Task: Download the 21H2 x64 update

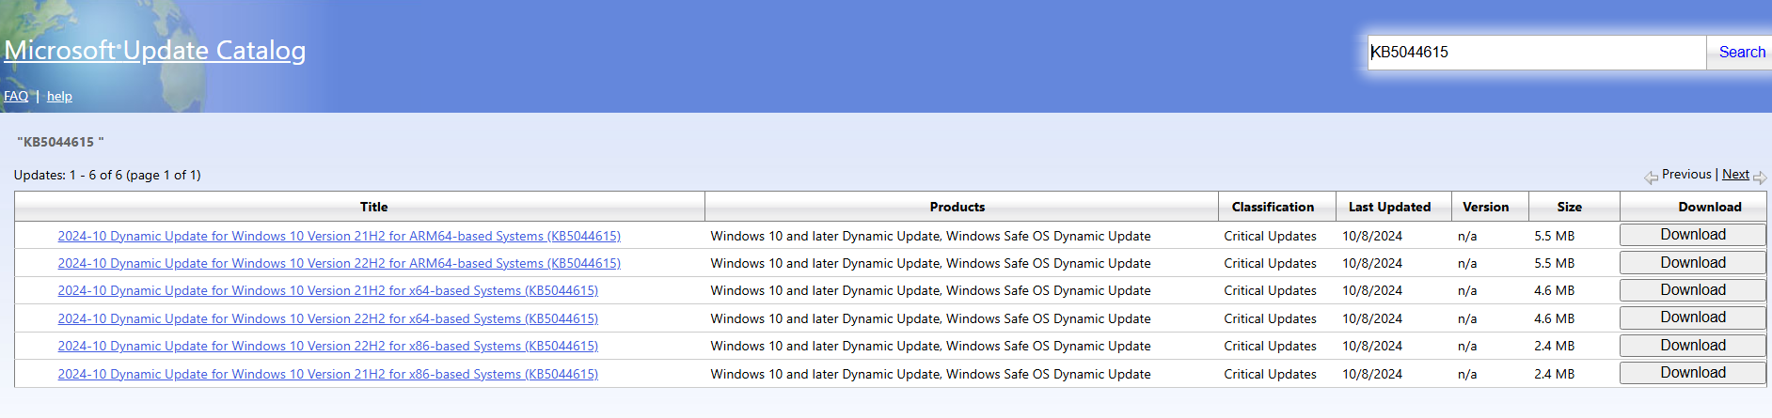Action: (x=1693, y=290)
